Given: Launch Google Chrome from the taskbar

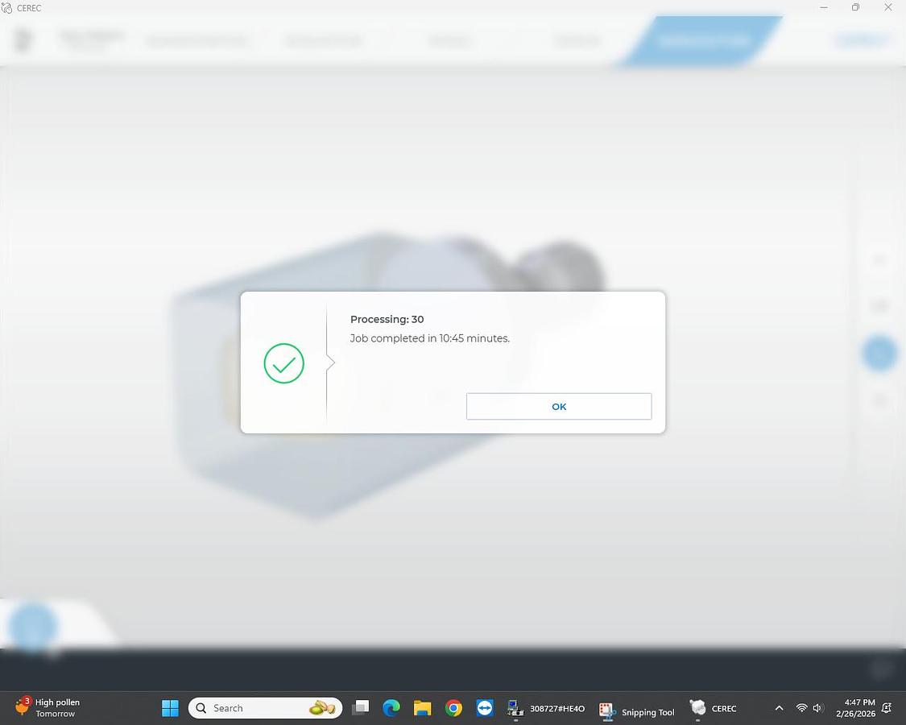Looking at the screenshot, I should pyautogui.click(x=454, y=708).
